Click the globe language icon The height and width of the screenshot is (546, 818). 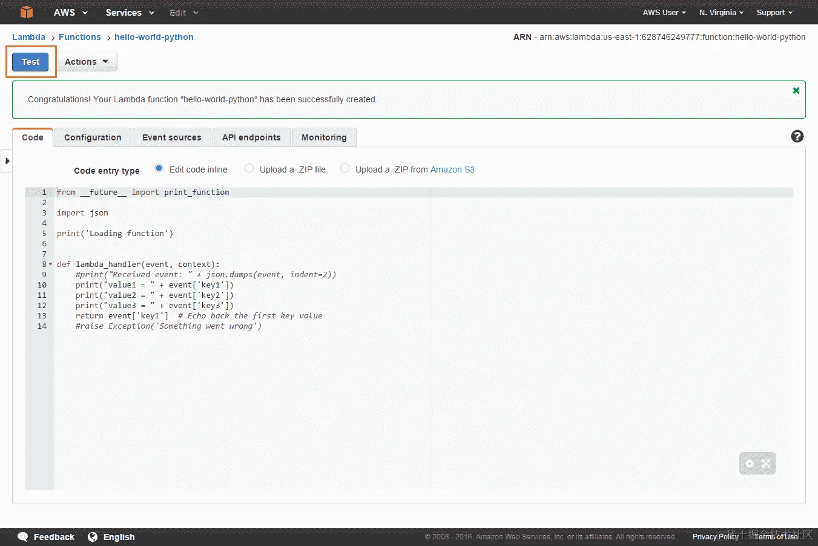pyautogui.click(x=93, y=537)
